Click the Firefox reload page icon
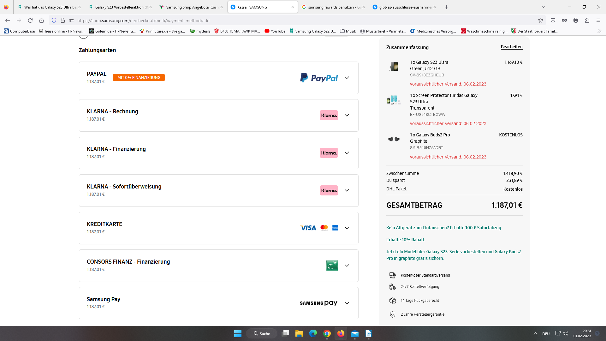This screenshot has height=341, width=606. point(30,21)
